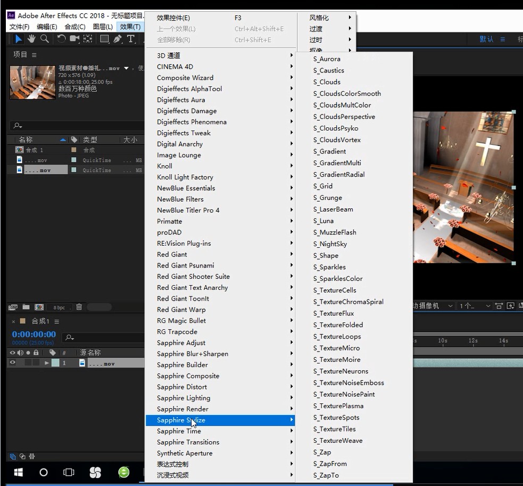The width and height of the screenshot is (523, 486).
Task: Select the Rectangle shape tool
Action: pyautogui.click(x=104, y=39)
